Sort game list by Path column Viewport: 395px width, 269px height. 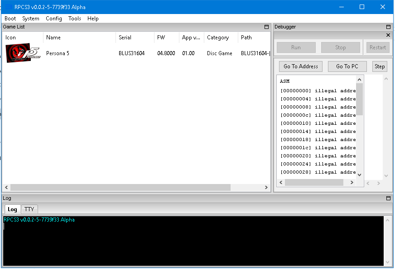254,38
